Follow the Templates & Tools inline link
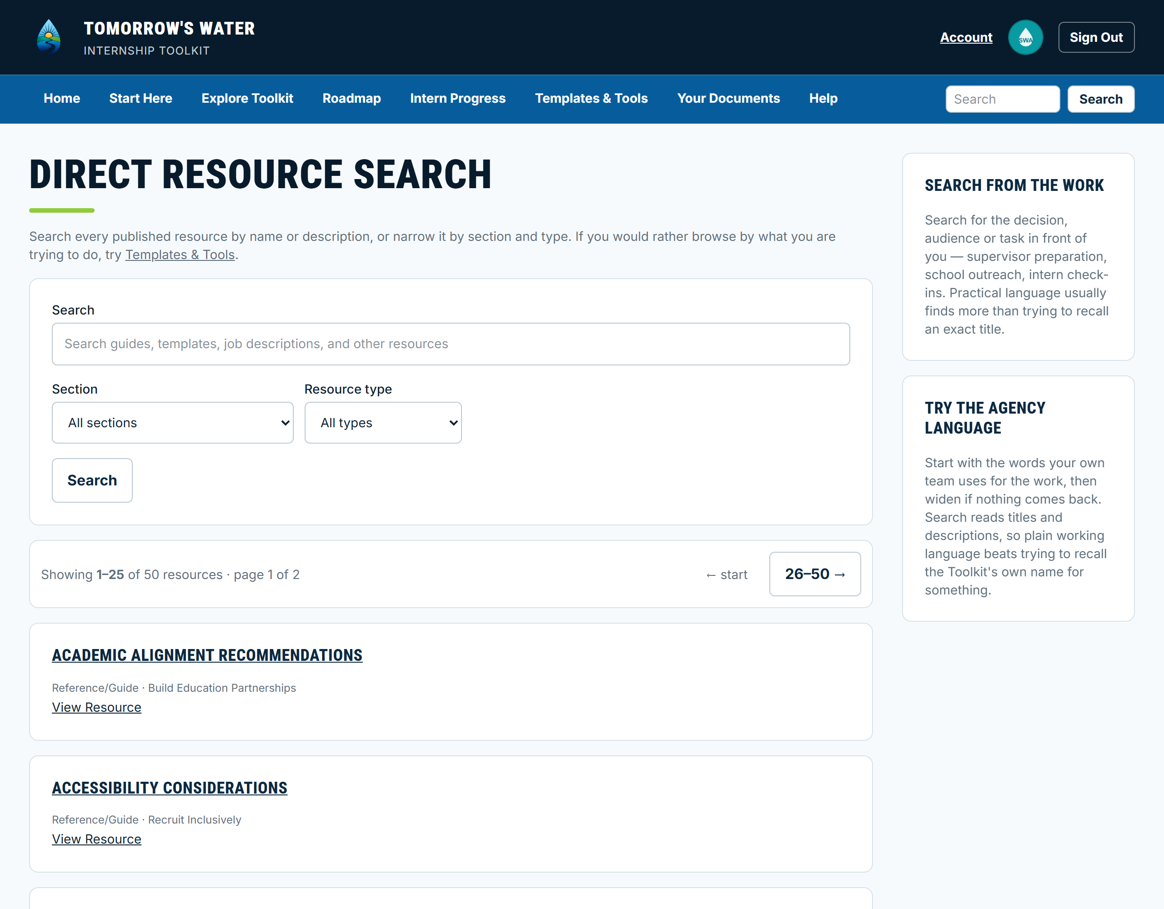 click(180, 255)
